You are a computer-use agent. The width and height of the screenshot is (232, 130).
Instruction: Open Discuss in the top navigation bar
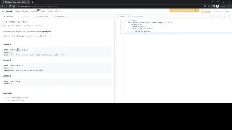point(50,11)
